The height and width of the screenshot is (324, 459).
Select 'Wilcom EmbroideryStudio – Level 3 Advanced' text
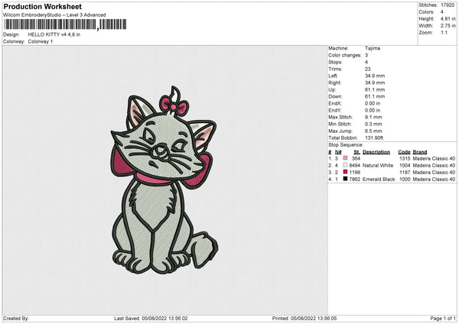(54, 15)
